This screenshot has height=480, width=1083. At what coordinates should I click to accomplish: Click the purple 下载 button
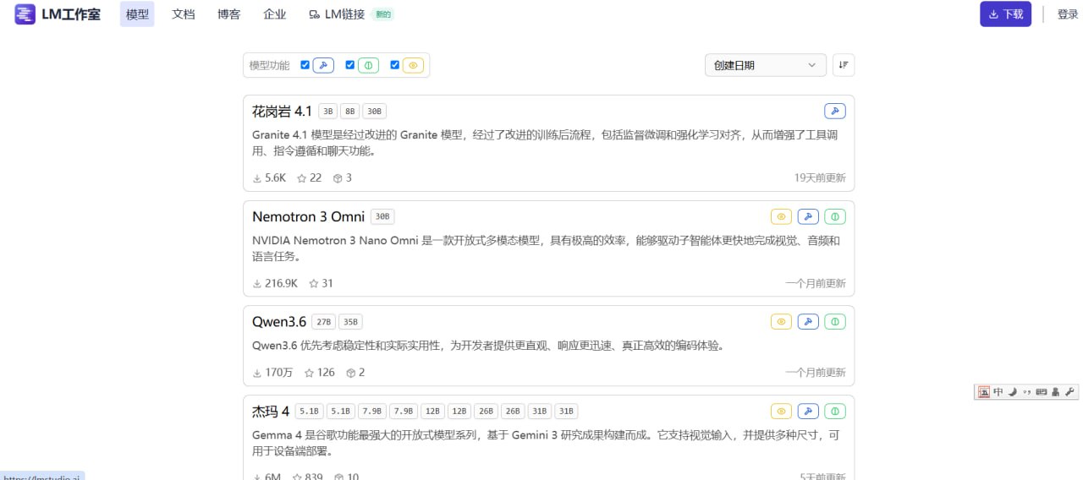coord(1005,14)
